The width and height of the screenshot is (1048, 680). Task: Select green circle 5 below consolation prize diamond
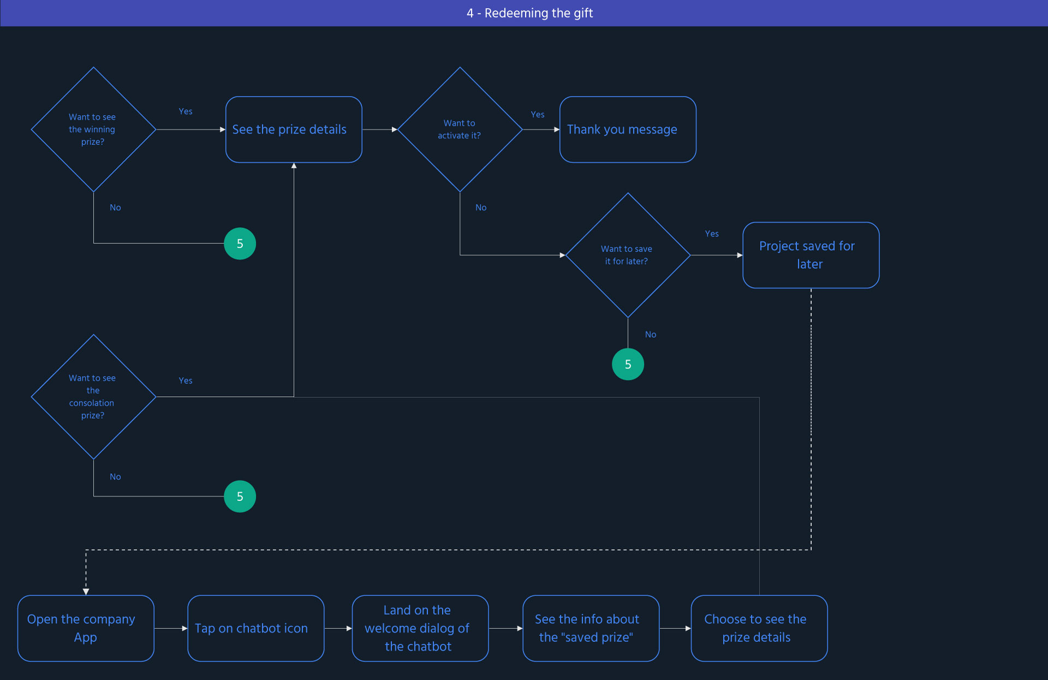point(240,496)
